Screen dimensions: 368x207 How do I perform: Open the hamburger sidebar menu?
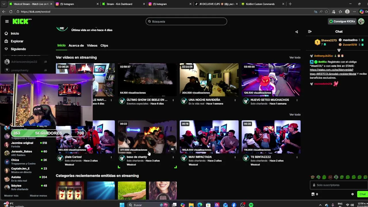7,21
